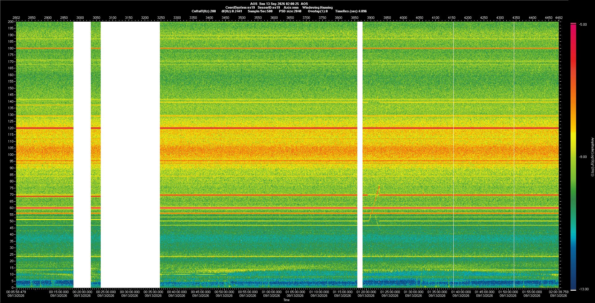Select the -9.00 colorbar midpoint label
595x303 pixels.
click(583, 157)
